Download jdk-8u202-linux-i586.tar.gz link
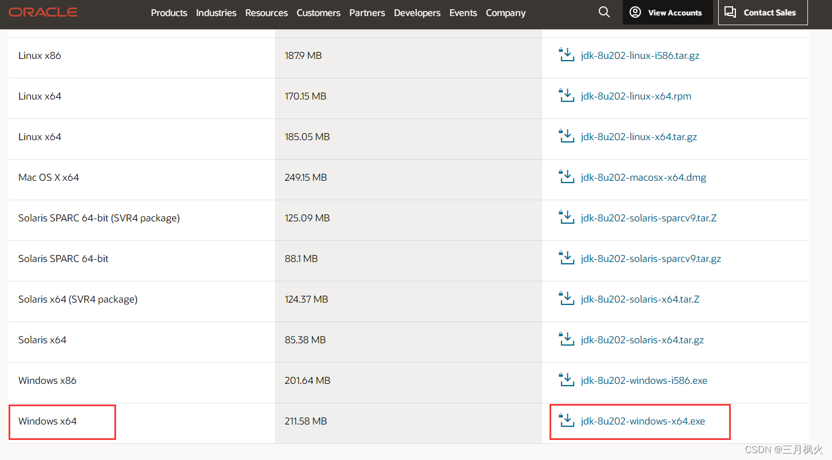Viewport: 832px width, 460px height. (640, 55)
